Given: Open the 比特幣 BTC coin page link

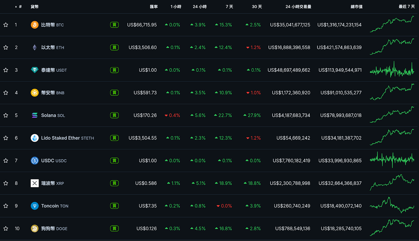Looking at the screenshot, I should click(52, 25).
